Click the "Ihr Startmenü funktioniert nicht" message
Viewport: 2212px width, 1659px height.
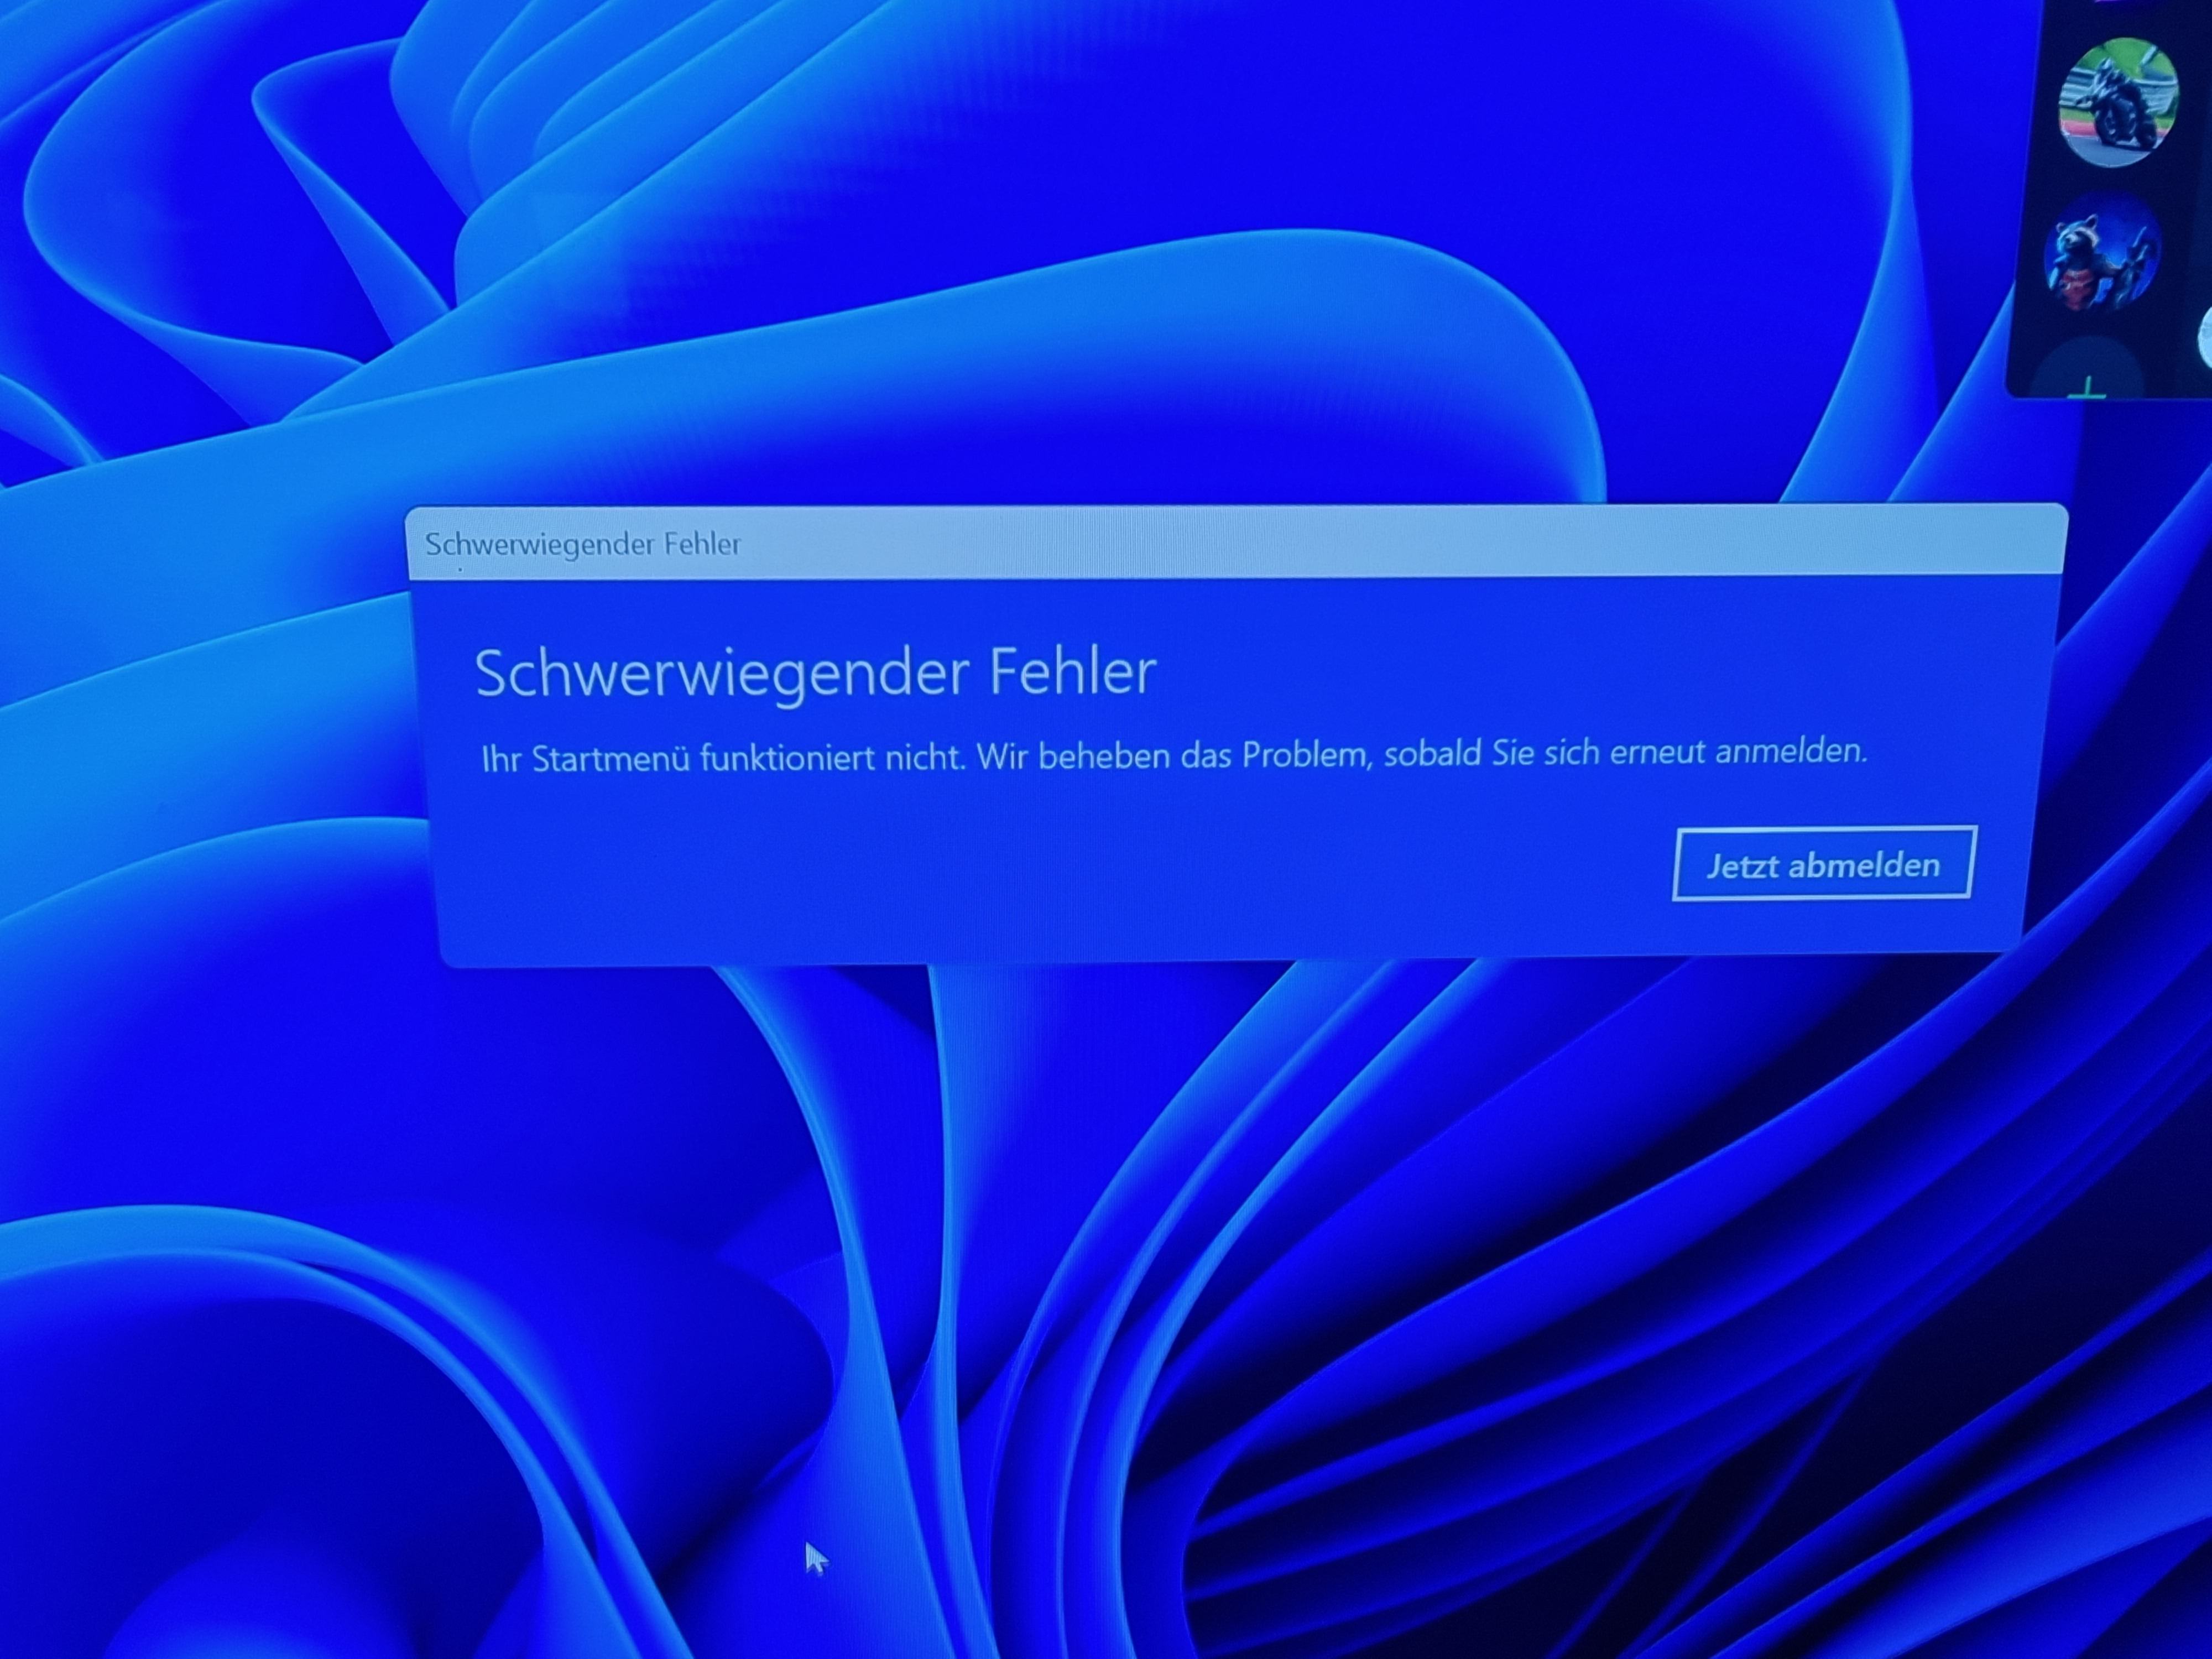pyautogui.click(x=1174, y=755)
